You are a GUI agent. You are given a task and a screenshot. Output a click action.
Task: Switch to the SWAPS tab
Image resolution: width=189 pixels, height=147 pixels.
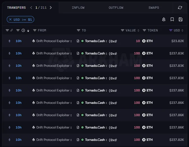[154, 8]
